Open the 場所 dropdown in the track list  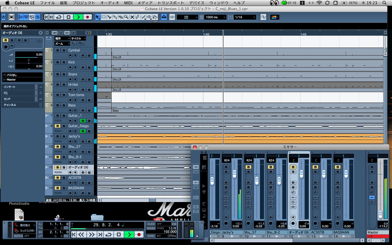pos(62,38)
